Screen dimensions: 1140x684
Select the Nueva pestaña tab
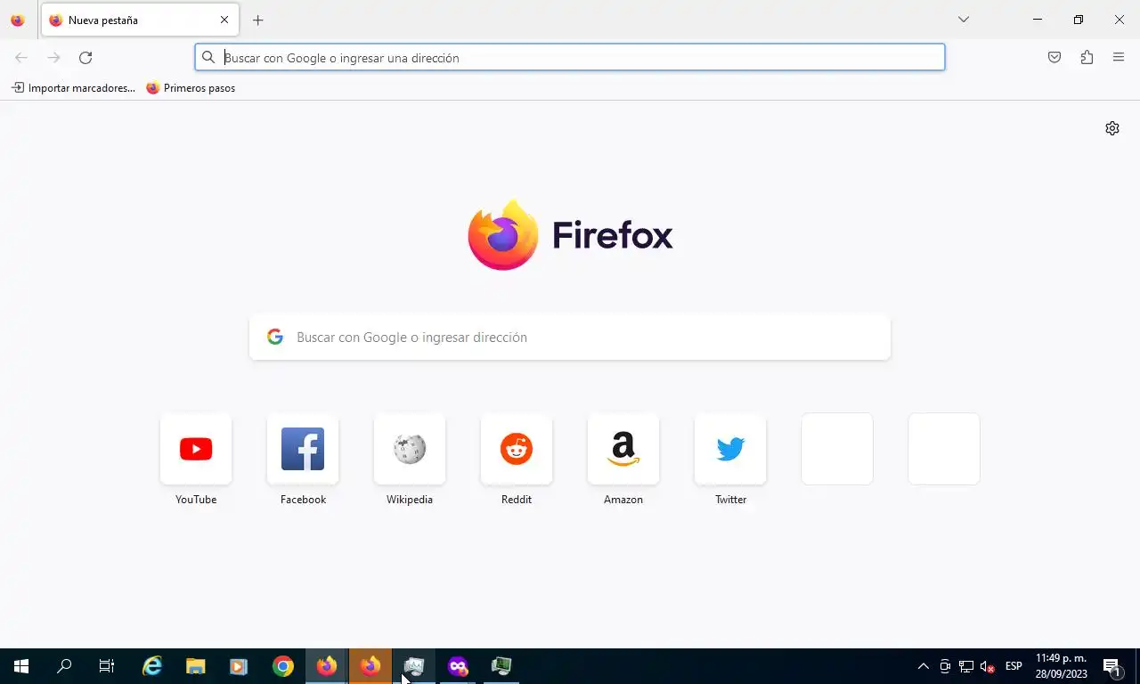coord(140,20)
